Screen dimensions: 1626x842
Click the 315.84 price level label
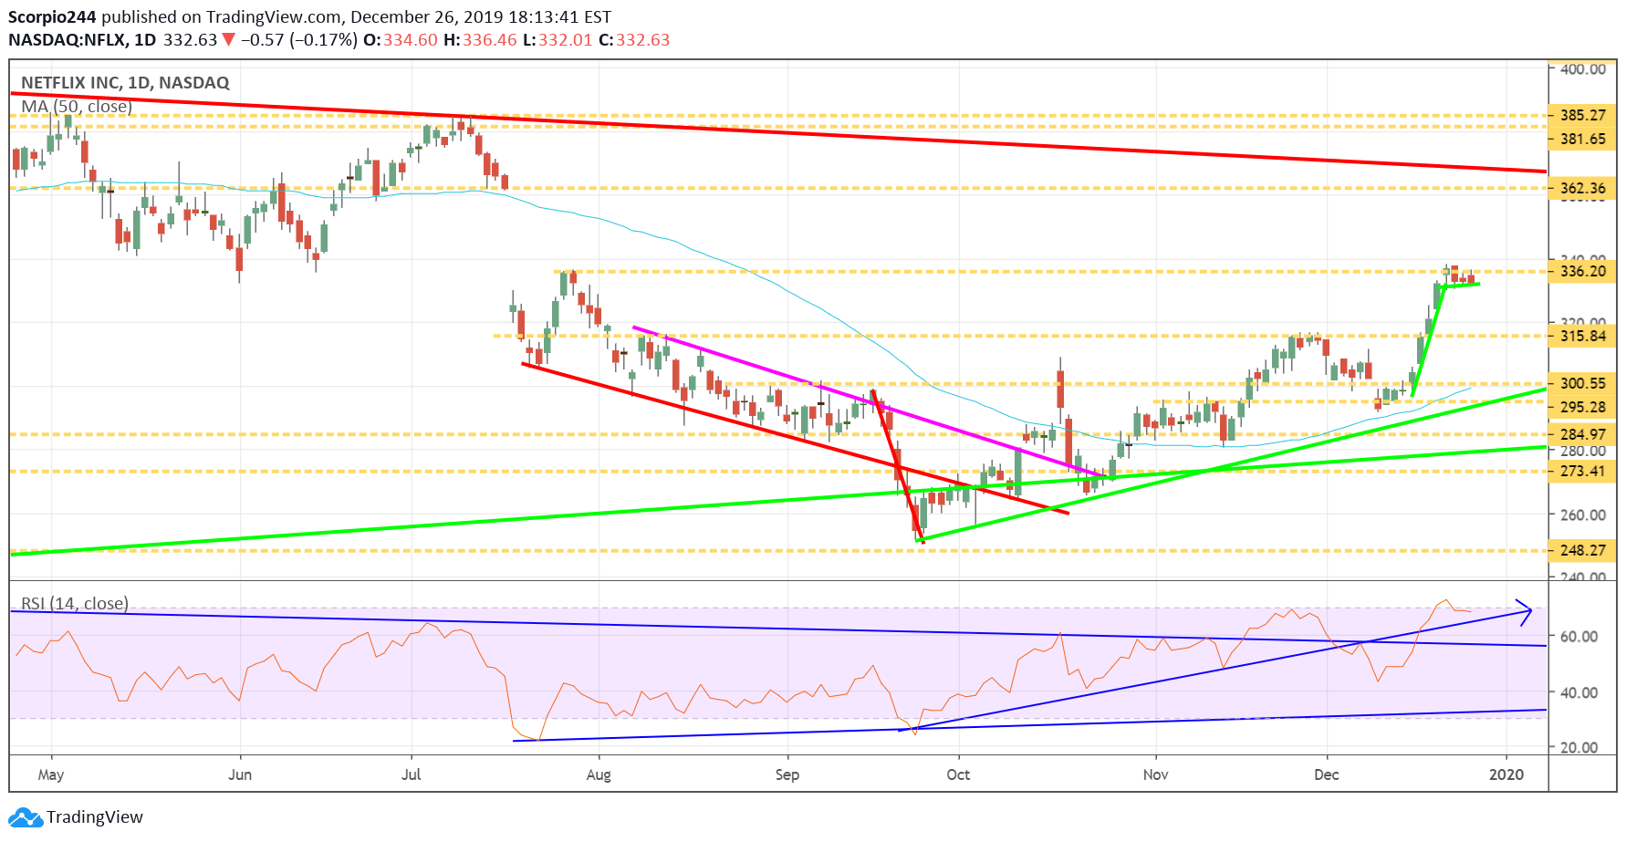[1583, 336]
